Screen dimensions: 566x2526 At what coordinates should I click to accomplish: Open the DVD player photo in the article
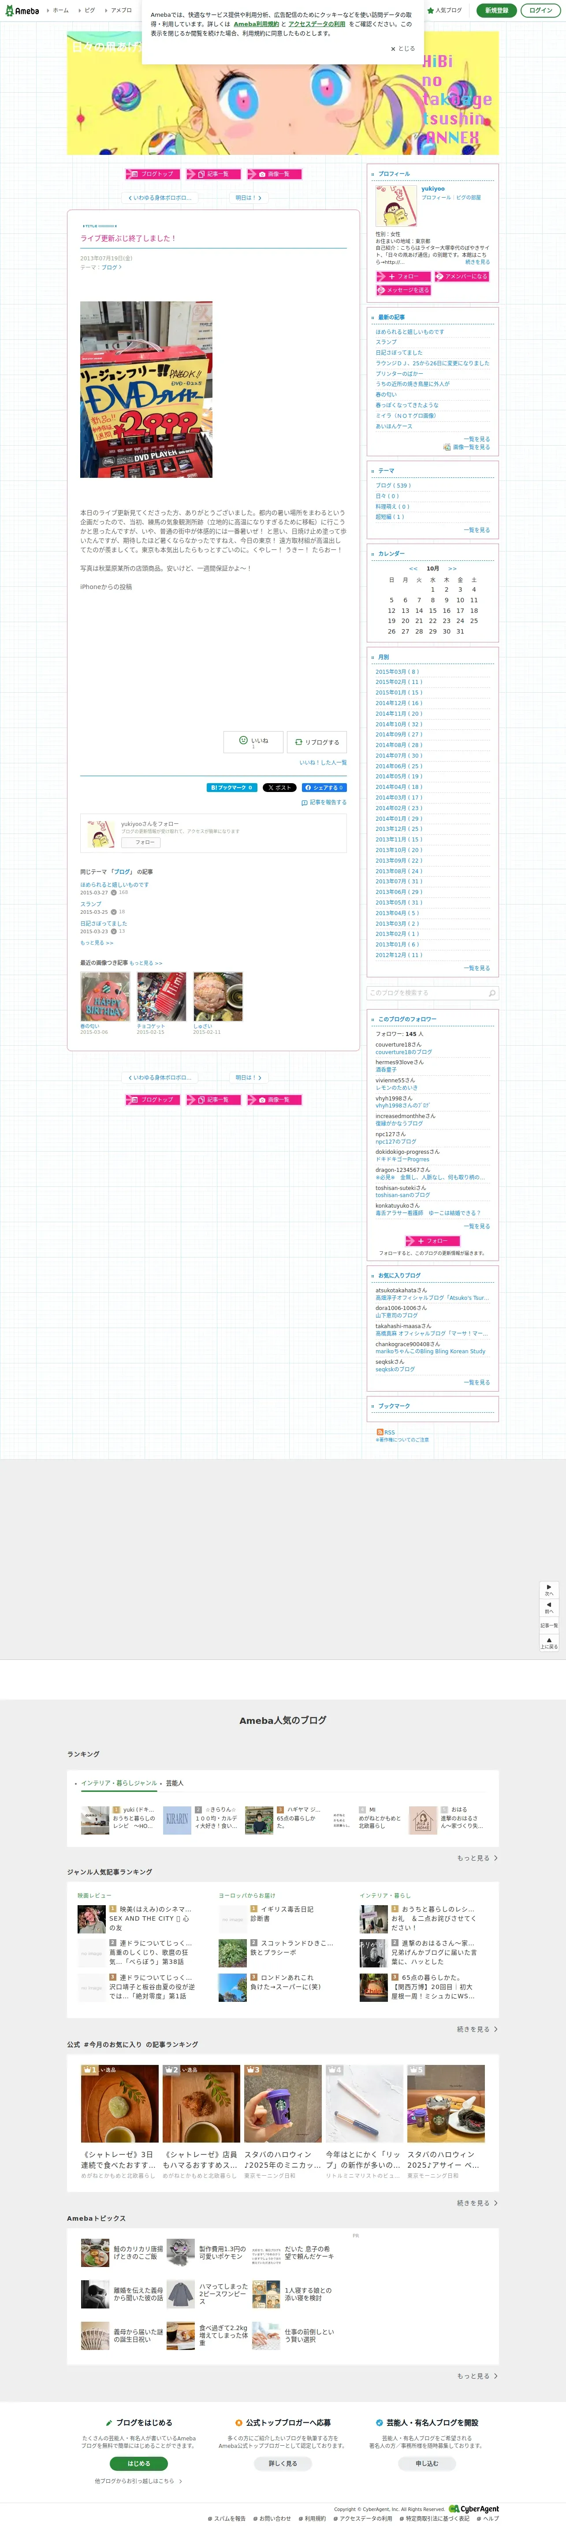pos(146,389)
